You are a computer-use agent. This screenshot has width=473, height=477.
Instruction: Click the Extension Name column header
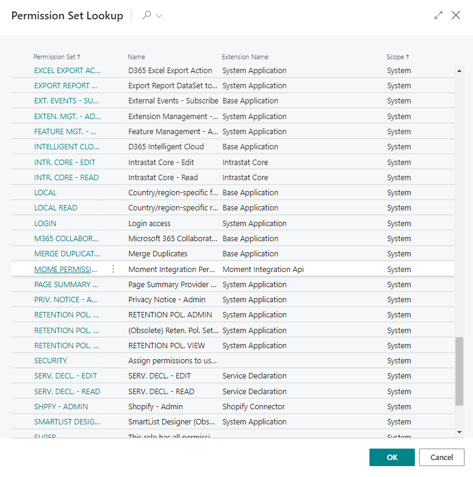click(245, 57)
